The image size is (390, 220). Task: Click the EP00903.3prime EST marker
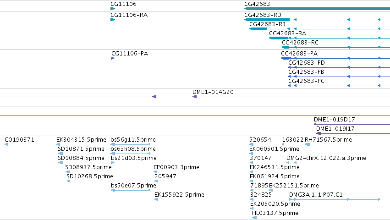click(155, 172)
